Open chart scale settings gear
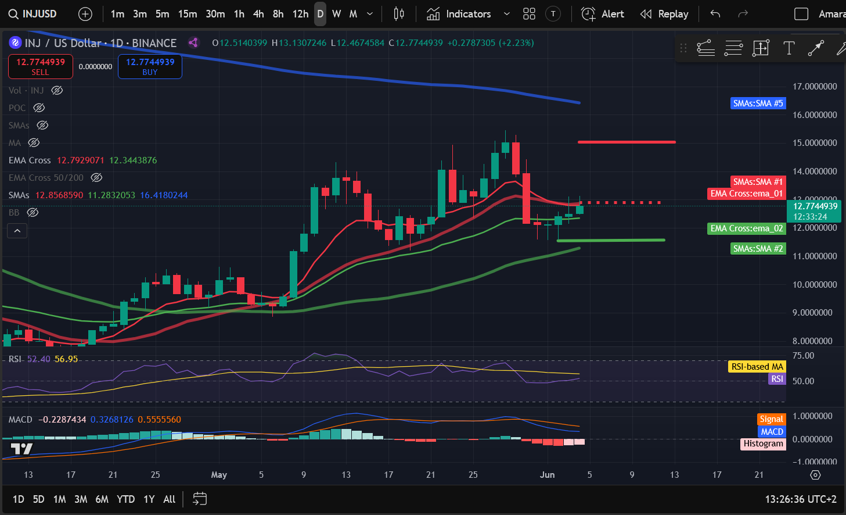Screen dimensions: 846x515 815,475
